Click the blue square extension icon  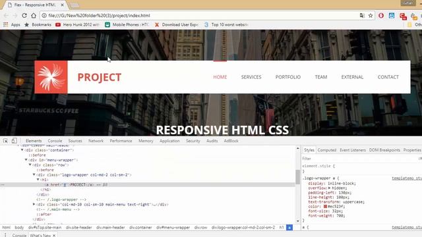coord(392,16)
